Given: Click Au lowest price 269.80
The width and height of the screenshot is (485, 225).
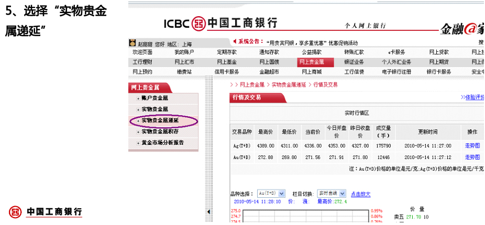Looking at the screenshot, I should click(x=289, y=157).
